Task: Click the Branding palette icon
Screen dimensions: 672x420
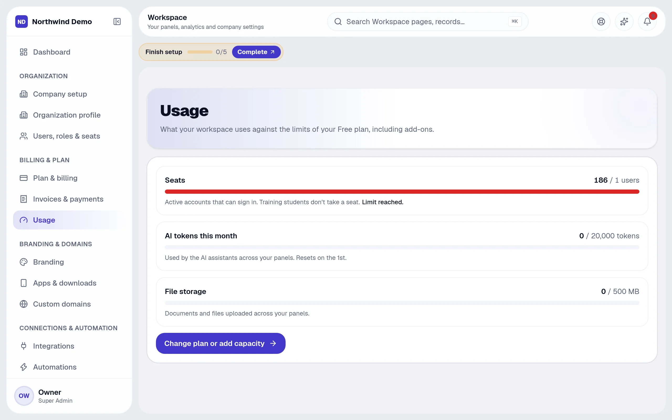Action: (x=24, y=262)
